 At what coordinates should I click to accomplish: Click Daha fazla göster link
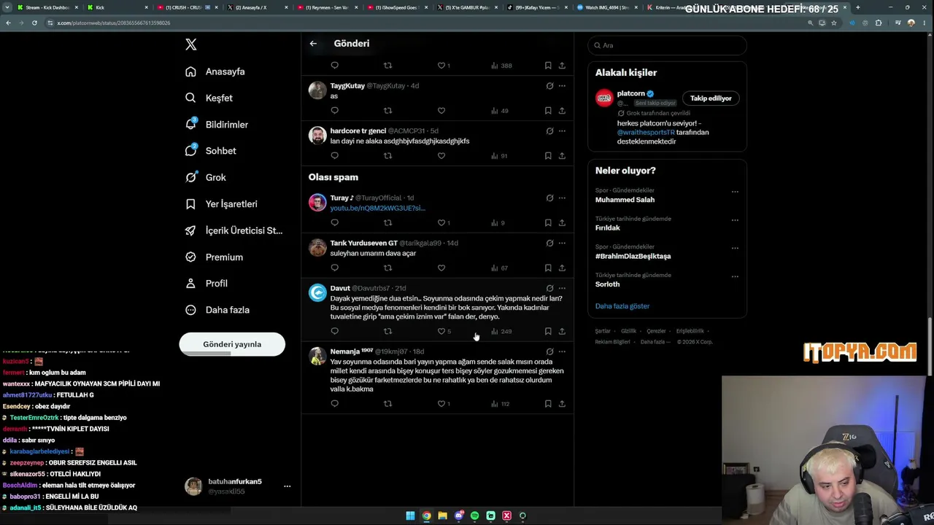(622, 306)
